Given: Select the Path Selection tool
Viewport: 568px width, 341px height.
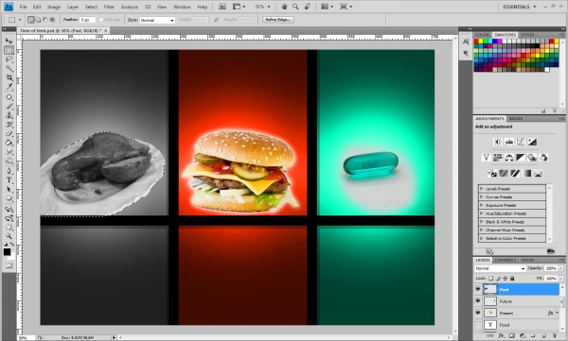Looking at the screenshot, I should 9,189.
